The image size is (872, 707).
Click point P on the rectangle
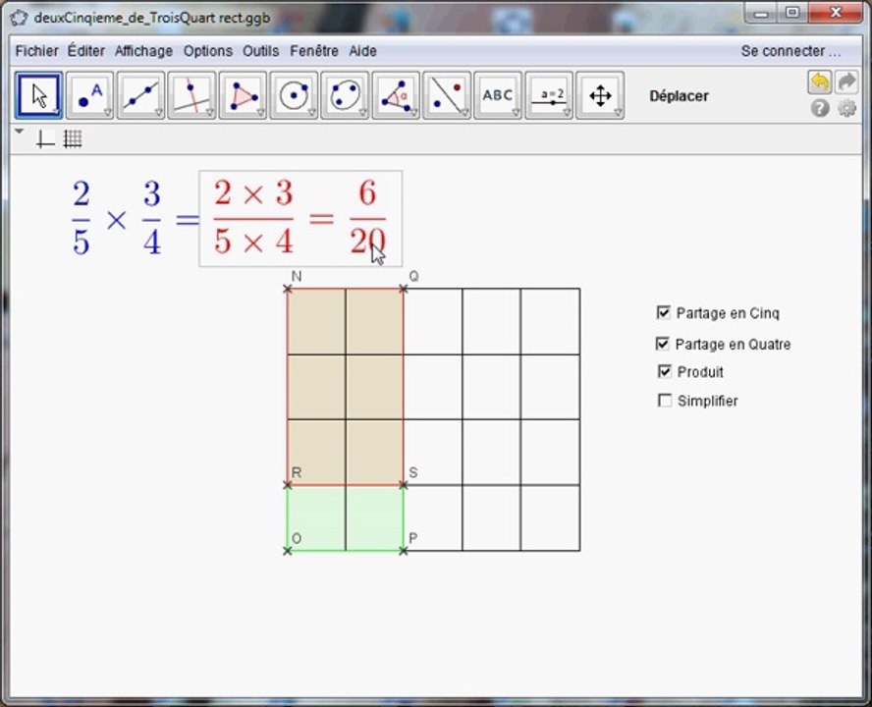[404, 551]
